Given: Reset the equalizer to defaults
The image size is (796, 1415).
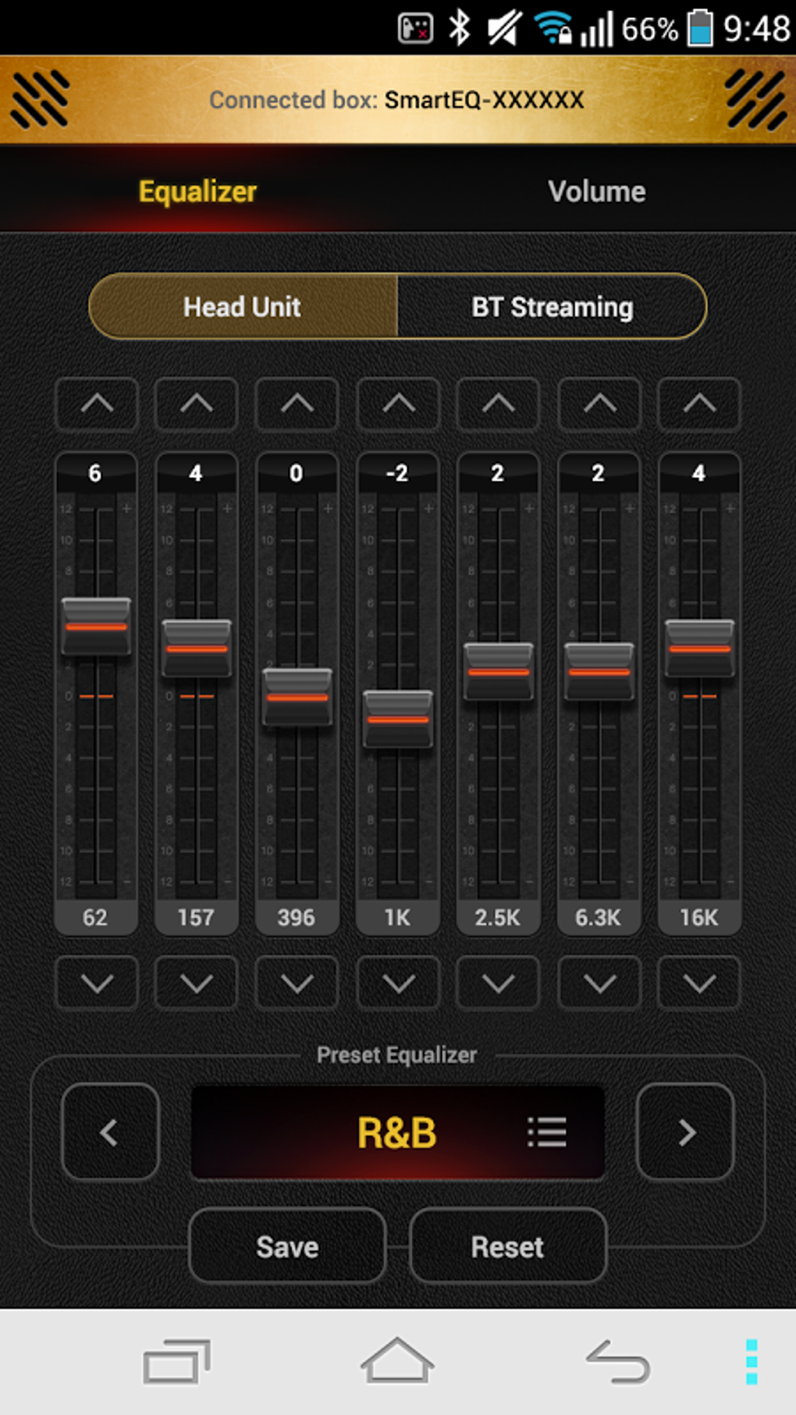Looking at the screenshot, I should (x=507, y=1246).
